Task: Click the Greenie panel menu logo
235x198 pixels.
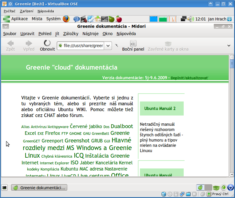Action: [6, 19]
